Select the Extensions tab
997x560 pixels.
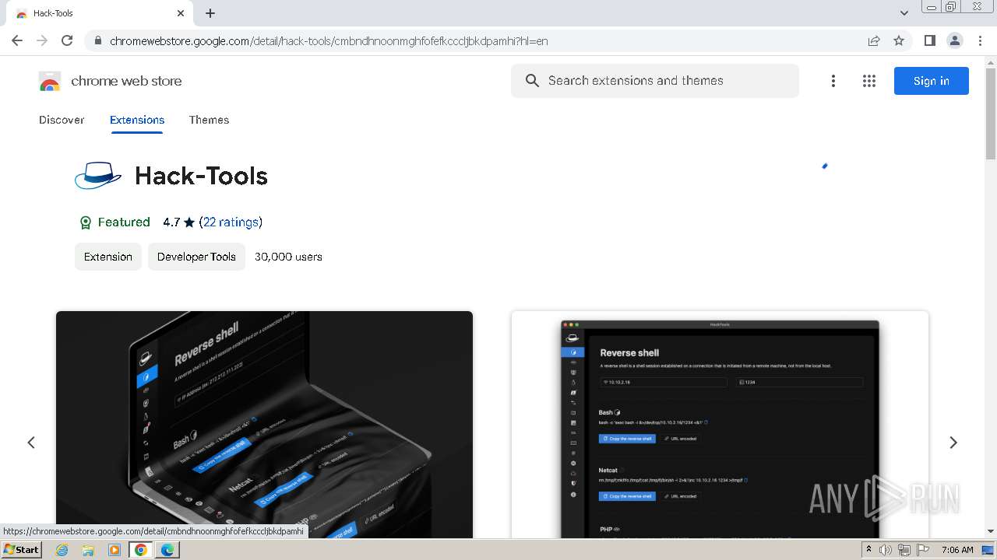[x=137, y=120]
